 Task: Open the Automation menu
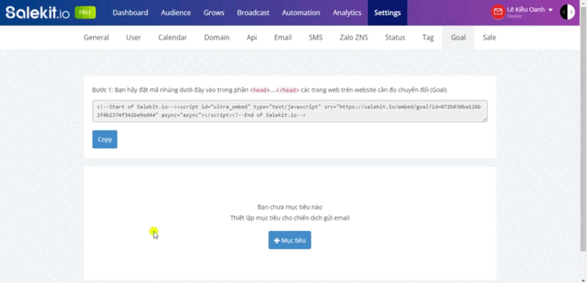[301, 13]
